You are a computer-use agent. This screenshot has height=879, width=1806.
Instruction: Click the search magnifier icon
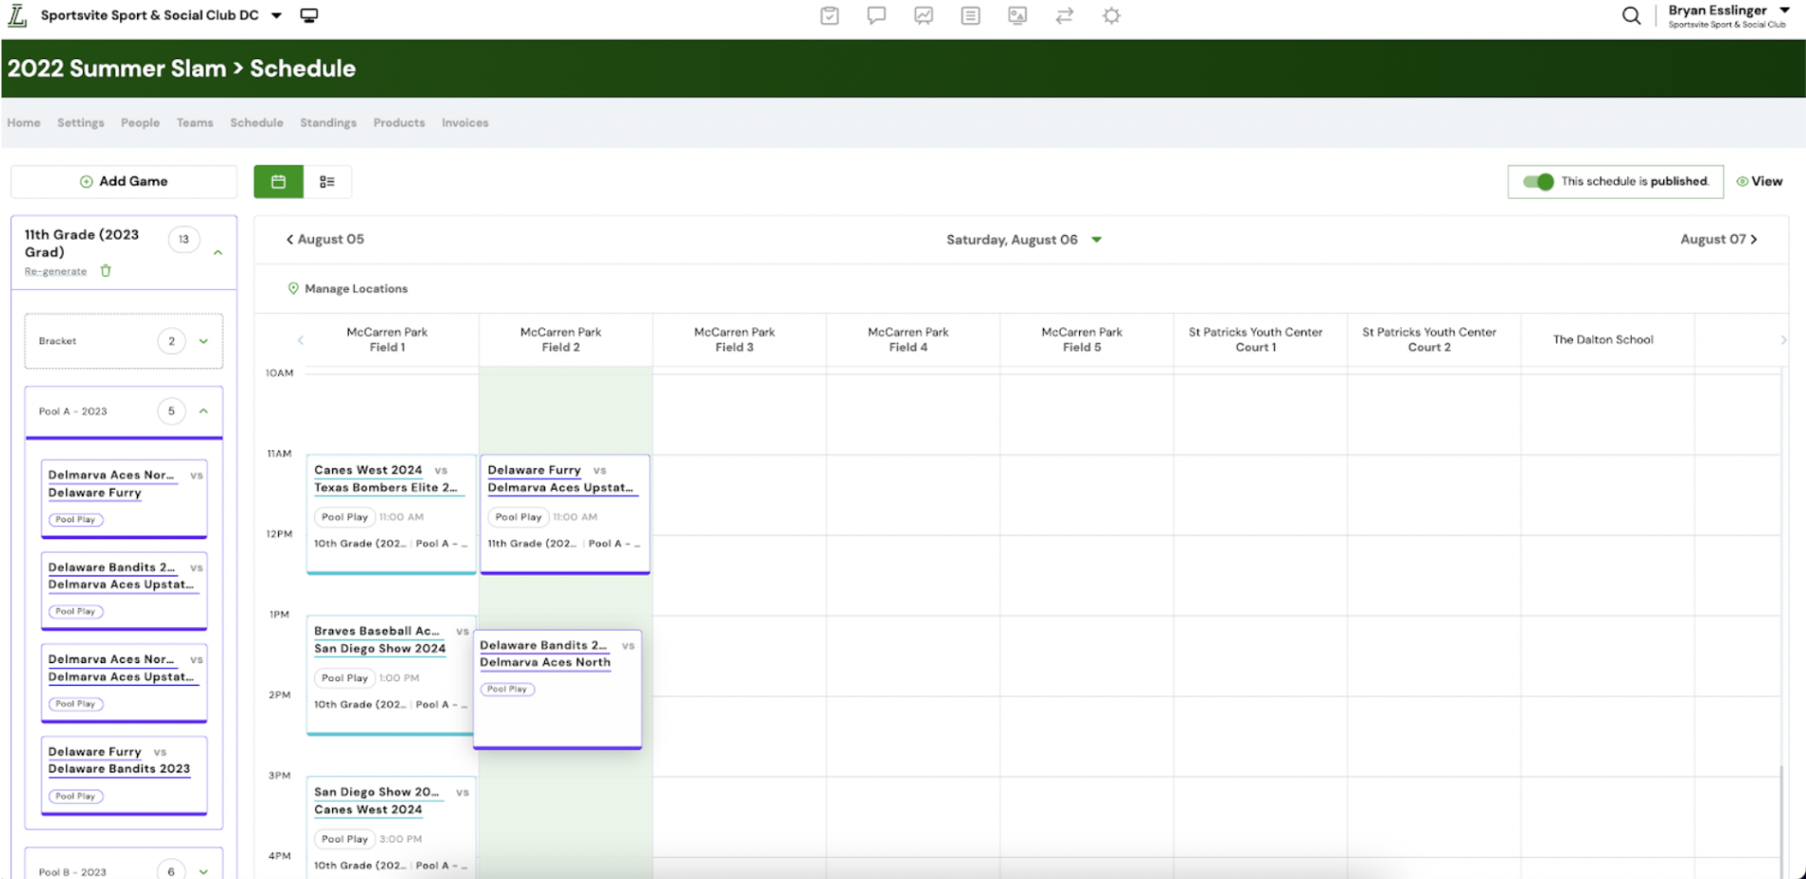1631,15
